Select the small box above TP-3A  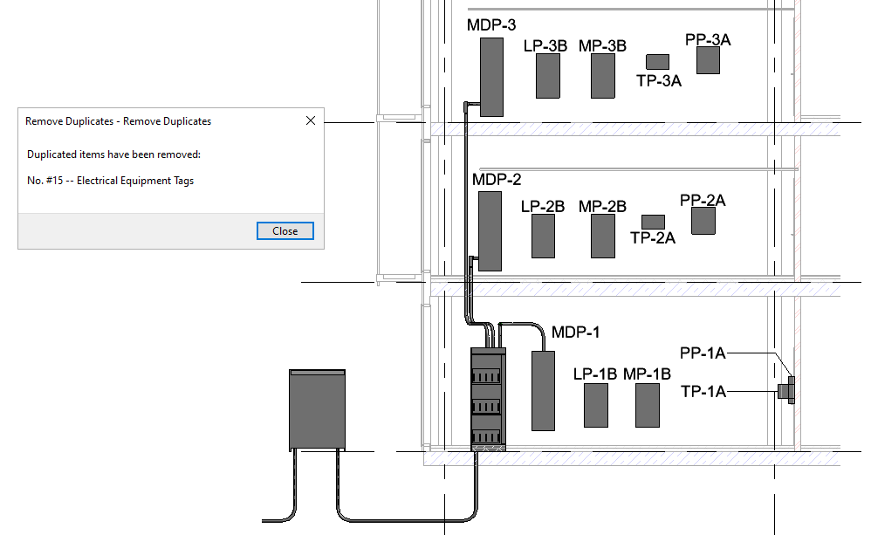658,62
